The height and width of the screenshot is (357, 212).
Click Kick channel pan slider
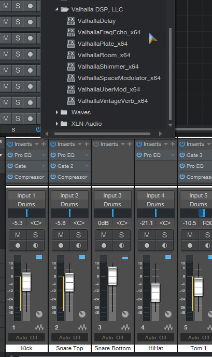click(x=26, y=214)
